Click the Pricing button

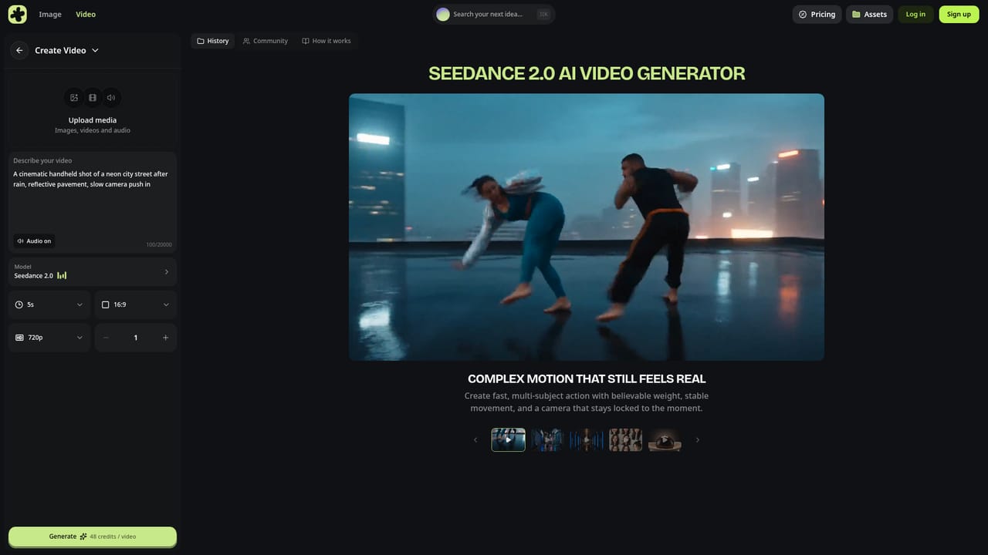[817, 14]
